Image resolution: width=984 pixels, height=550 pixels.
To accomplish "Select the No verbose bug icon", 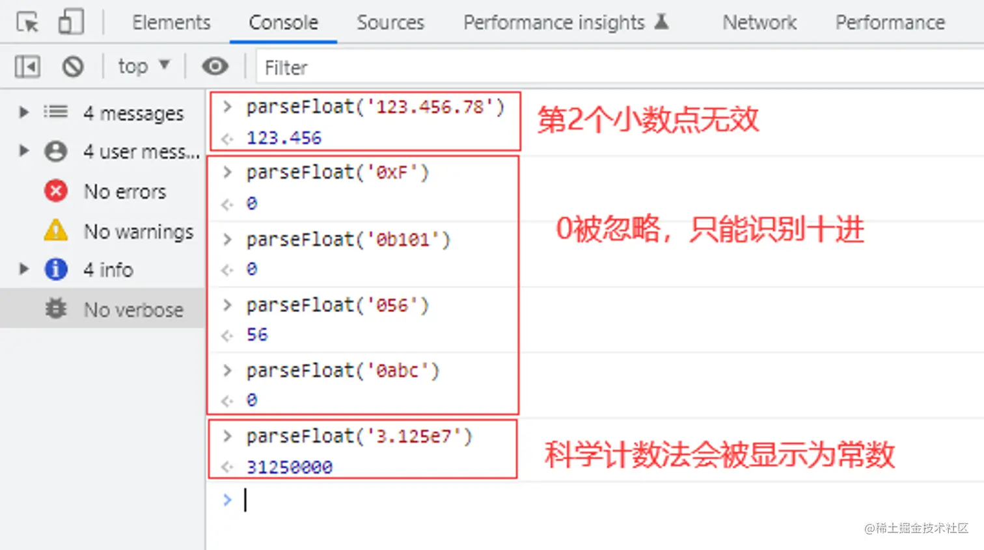I will coord(56,309).
